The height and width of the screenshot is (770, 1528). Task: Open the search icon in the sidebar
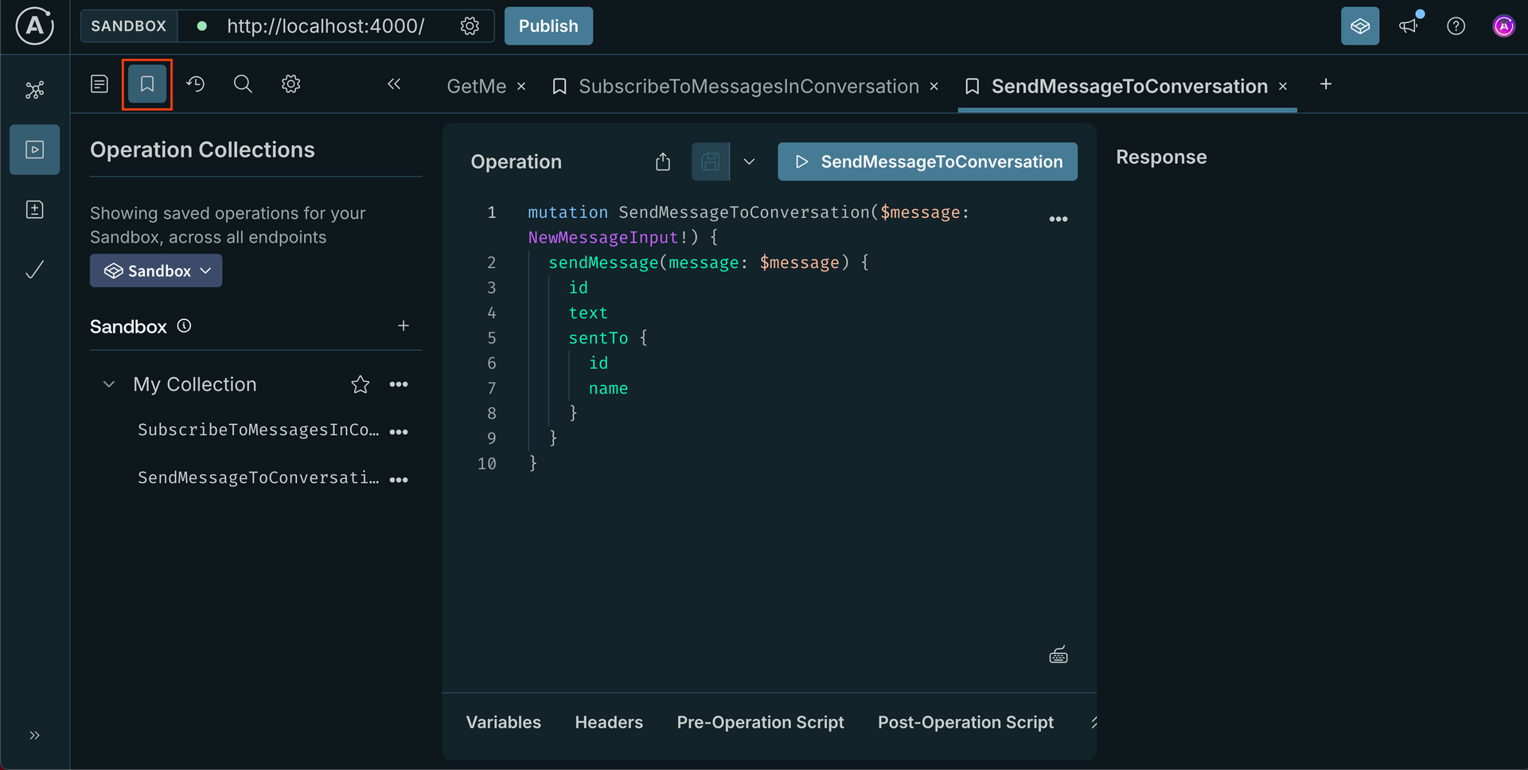[243, 84]
